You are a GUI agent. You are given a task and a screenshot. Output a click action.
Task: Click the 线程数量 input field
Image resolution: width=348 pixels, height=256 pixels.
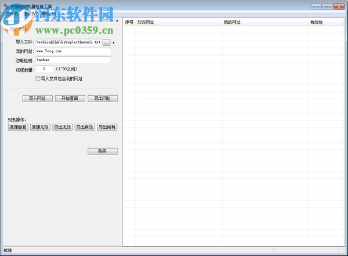coord(45,69)
